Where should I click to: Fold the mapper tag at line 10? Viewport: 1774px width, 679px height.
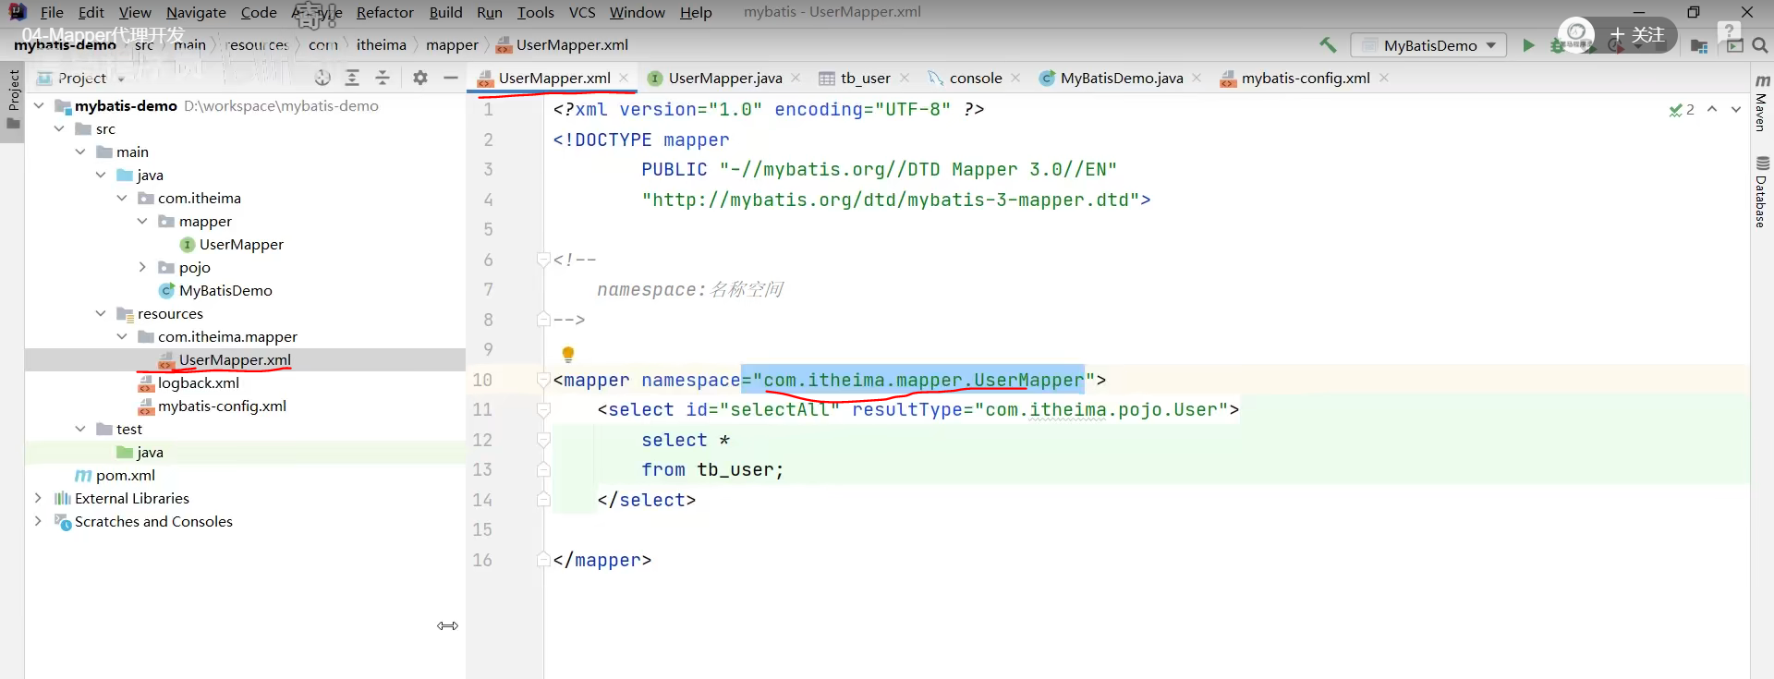[x=543, y=380]
